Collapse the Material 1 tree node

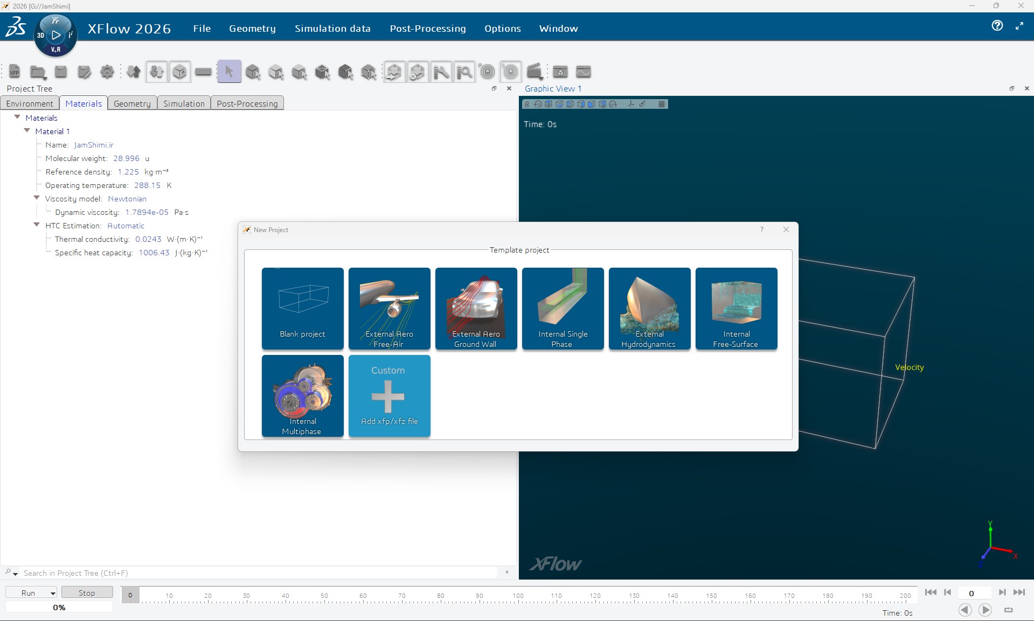(x=27, y=130)
